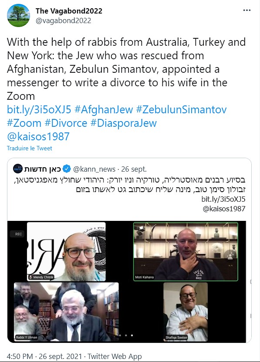The width and height of the screenshot is (260, 362).
Task: Open the #ZebulunSimantov hashtag
Action: tap(181, 109)
